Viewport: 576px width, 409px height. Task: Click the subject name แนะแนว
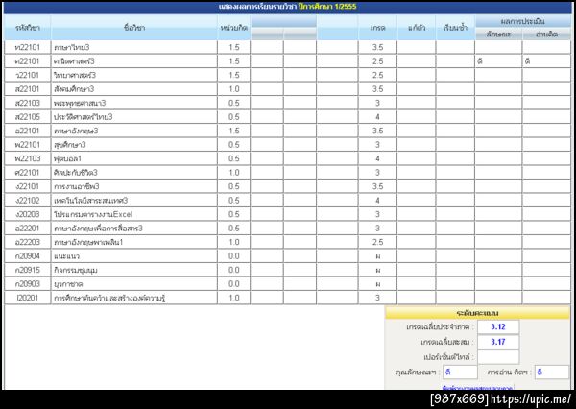coord(66,256)
